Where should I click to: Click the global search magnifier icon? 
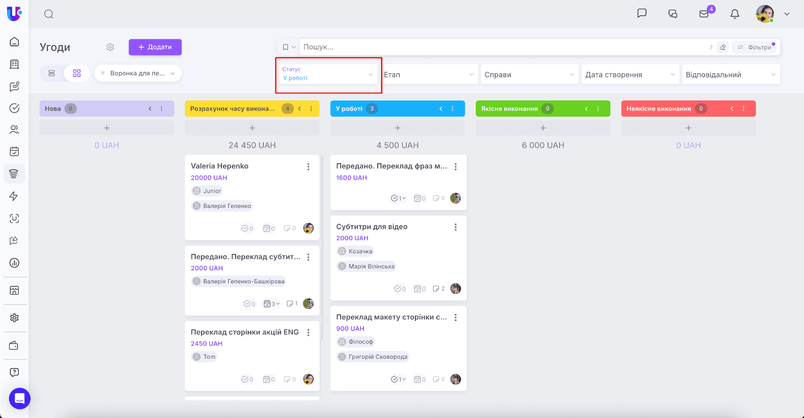pyautogui.click(x=49, y=14)
